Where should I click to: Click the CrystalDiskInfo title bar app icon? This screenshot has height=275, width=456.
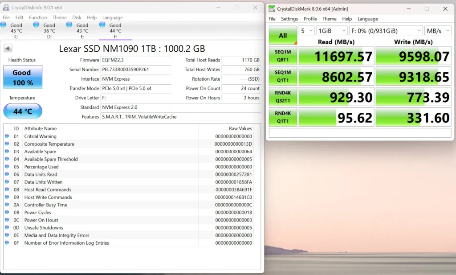[x=6, y=7]
